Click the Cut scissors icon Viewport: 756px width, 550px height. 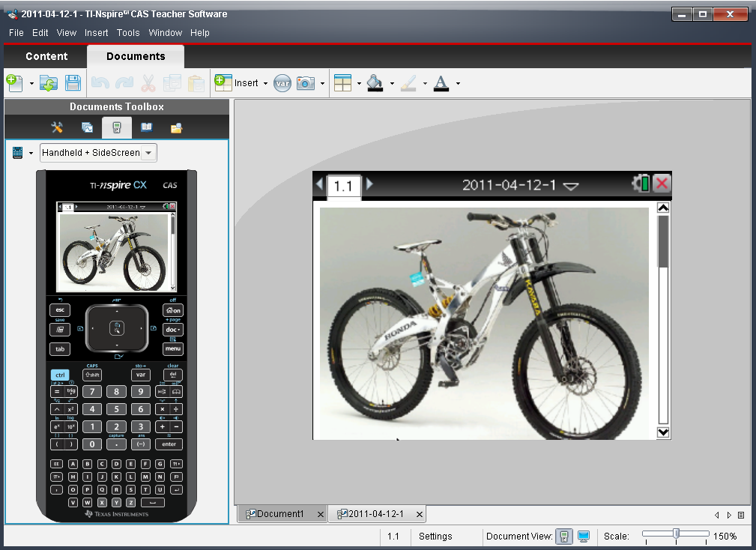pos(148,83)
